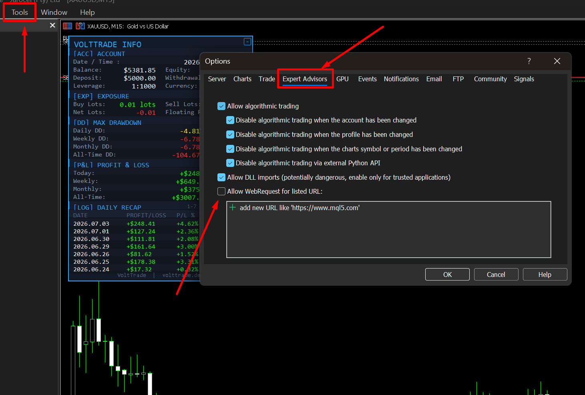
Task: Click the Options dialog help question mark
Action: pos(529,61)
